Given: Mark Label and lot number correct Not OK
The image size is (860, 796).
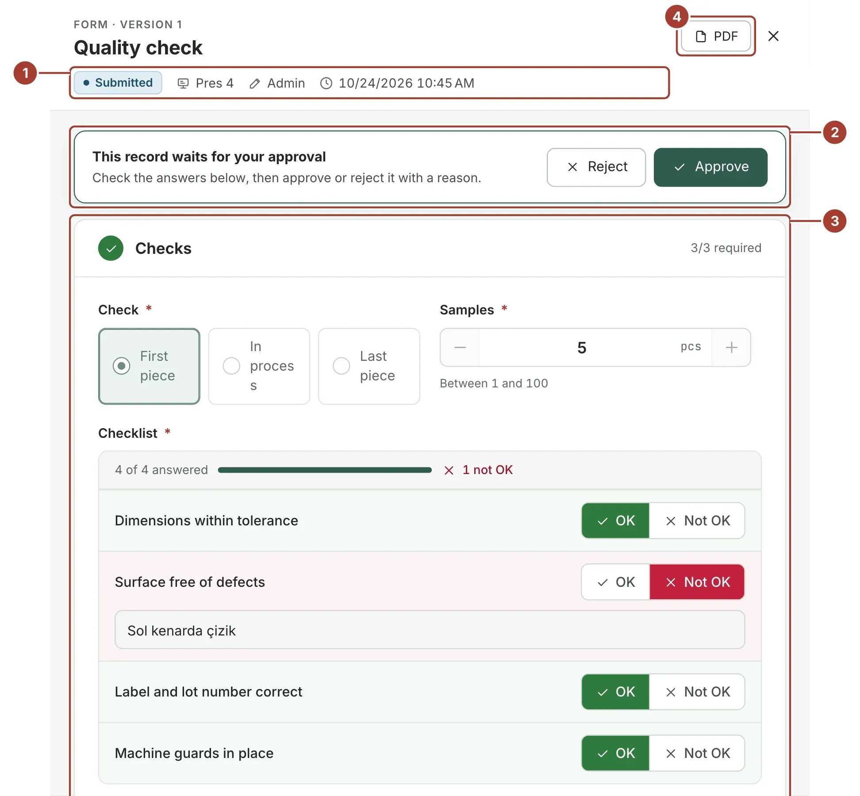Looking at the screenshot, I should 697,692.
